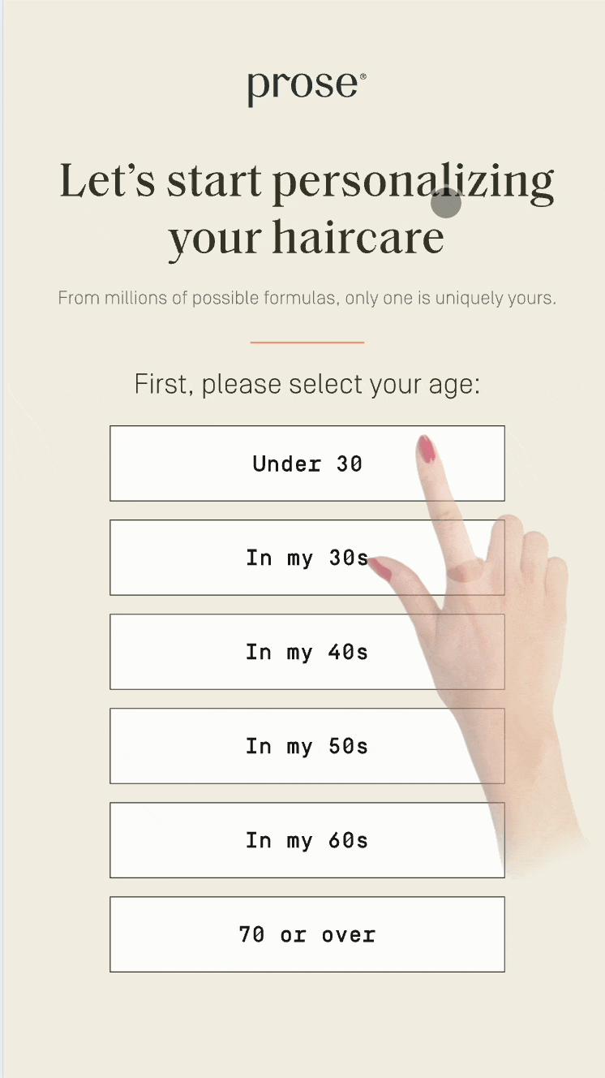Pick the "70 or over" age option
Viewport: 605px width, 1078px height.
[307, 934]
